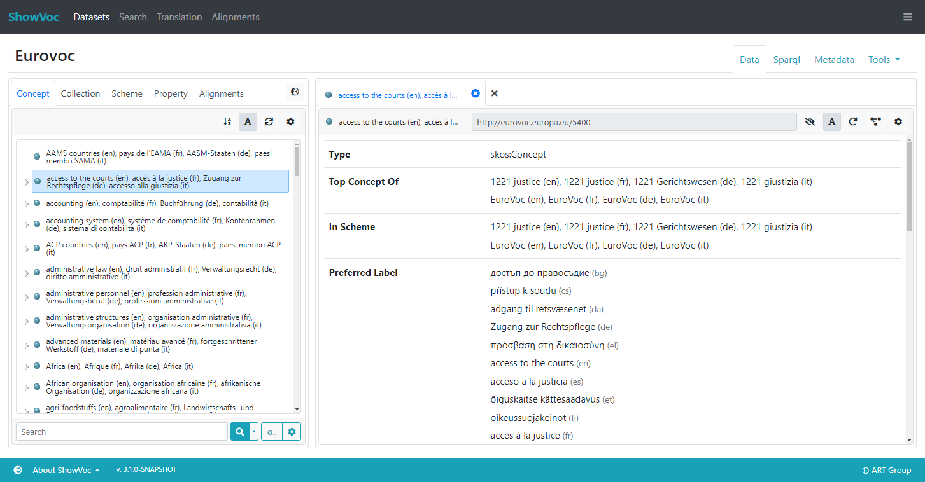Select the accounting concept label

(x=157, y=203)
